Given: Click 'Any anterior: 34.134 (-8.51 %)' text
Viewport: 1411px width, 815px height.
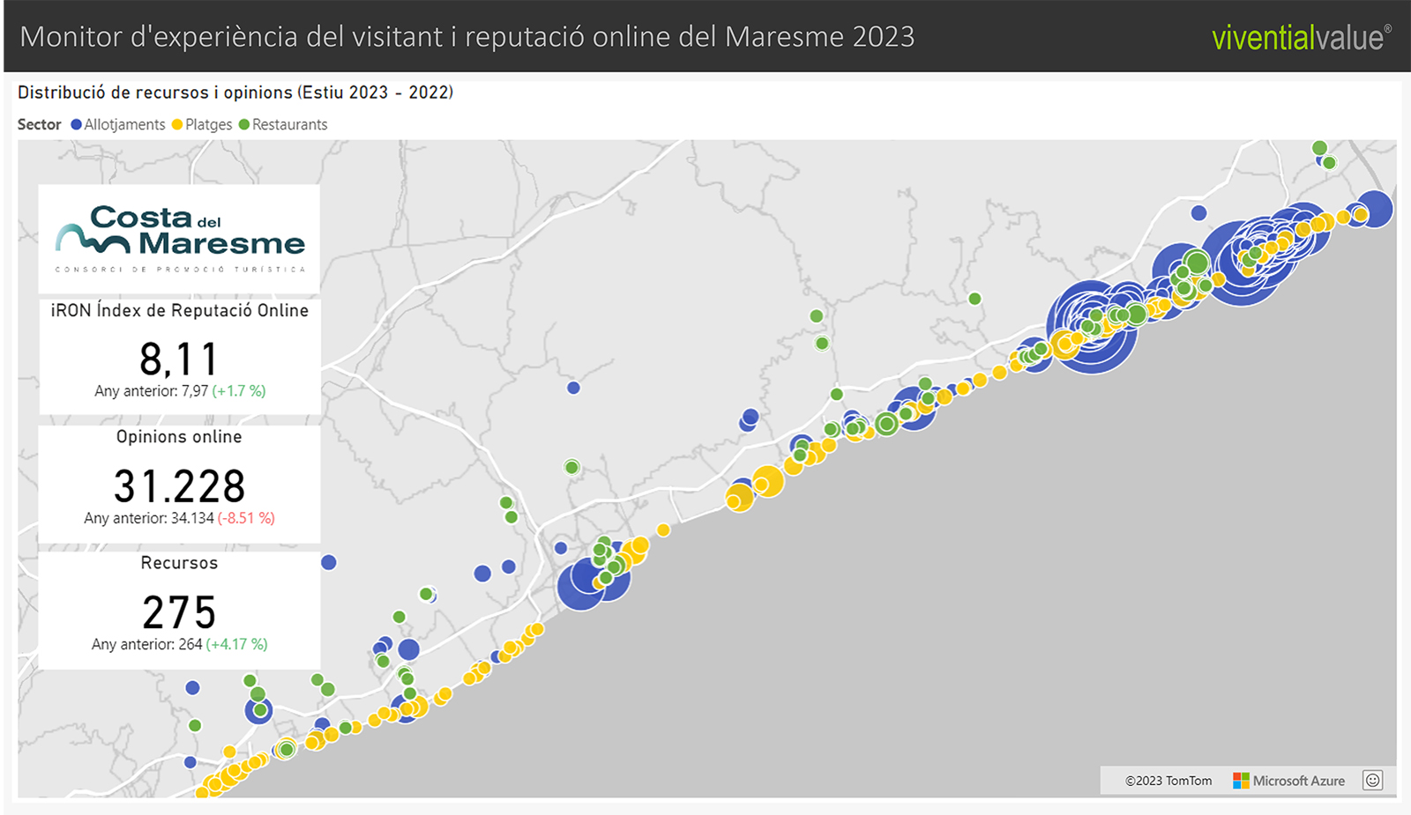Looking at the screenshot, I should [x=179, y=518].
